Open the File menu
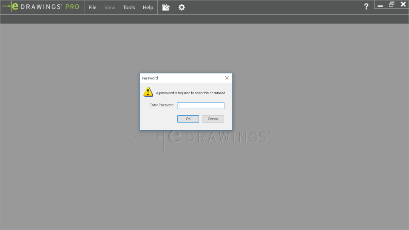The image size is (409, 230). [93, 7]
